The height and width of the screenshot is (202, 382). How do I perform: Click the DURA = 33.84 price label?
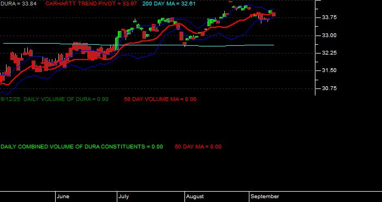pyautogui.click(x=18, y=4)
